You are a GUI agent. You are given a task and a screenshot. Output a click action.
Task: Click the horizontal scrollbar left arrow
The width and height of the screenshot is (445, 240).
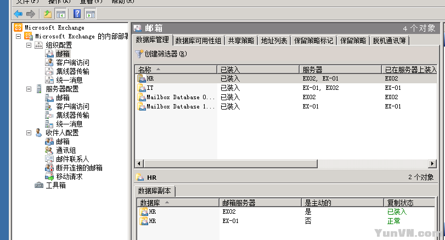point(139,163)
